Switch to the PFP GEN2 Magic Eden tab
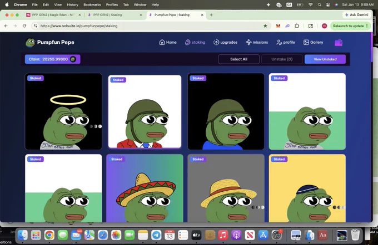 coord(53,15)
